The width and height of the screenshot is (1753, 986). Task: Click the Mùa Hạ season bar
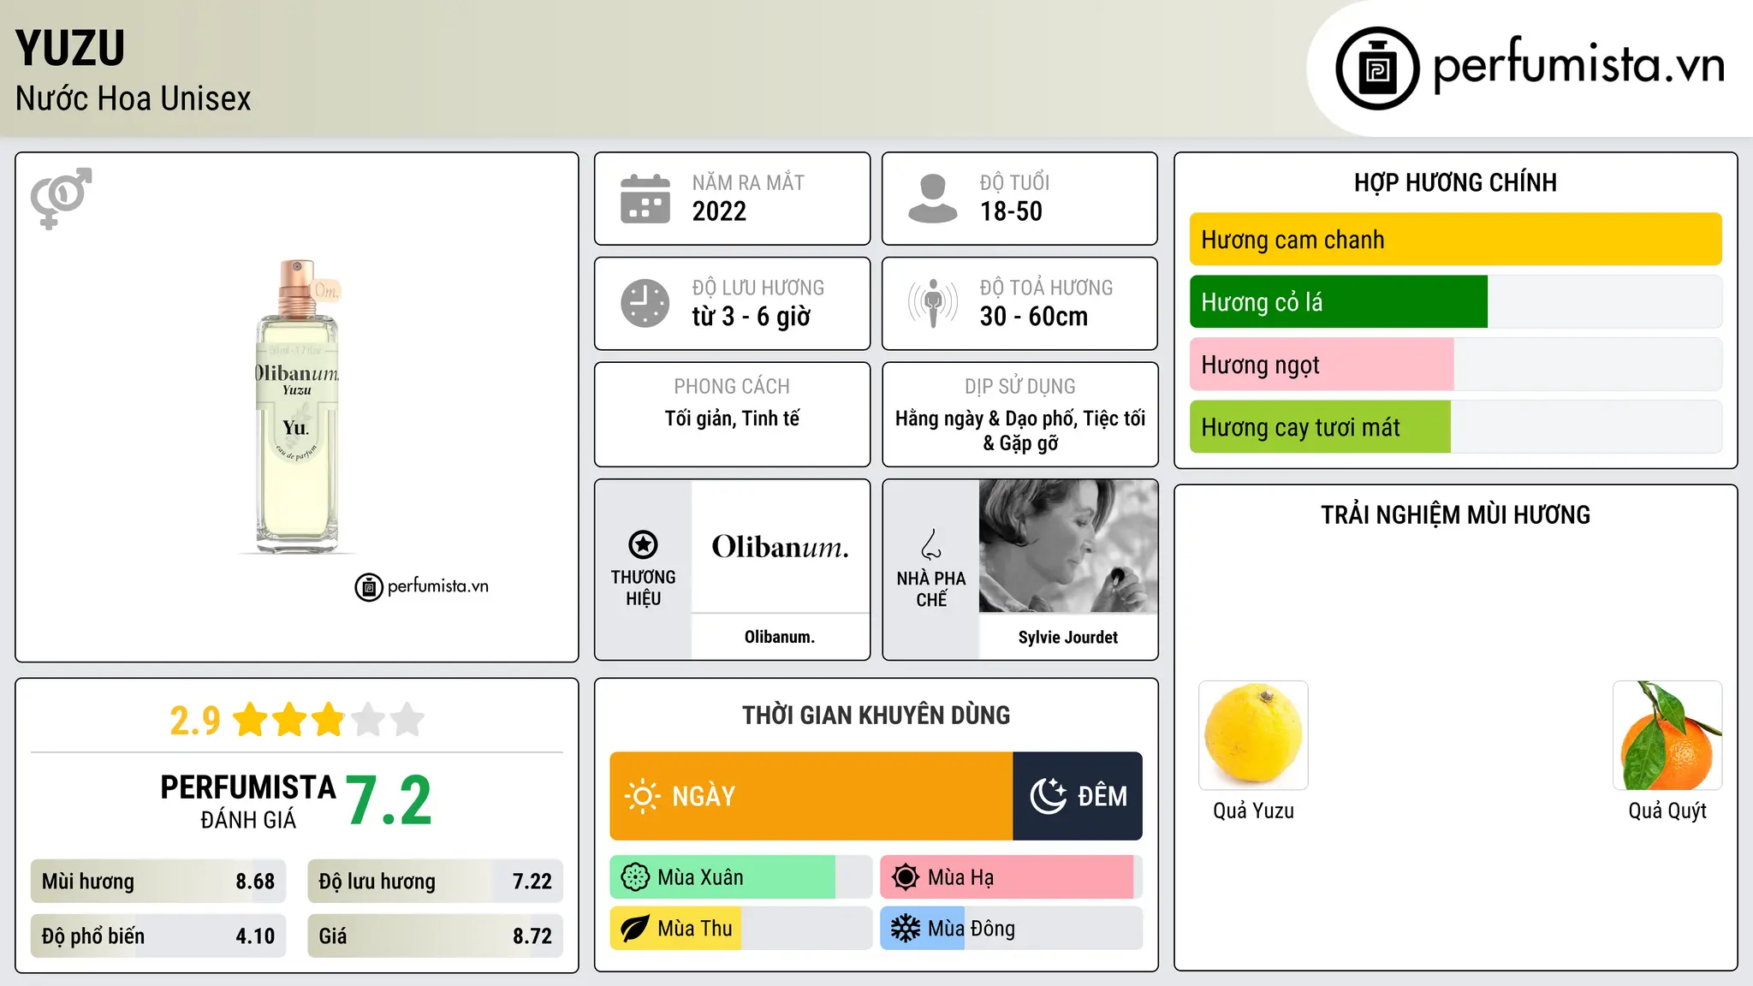tap(1012, 877)
